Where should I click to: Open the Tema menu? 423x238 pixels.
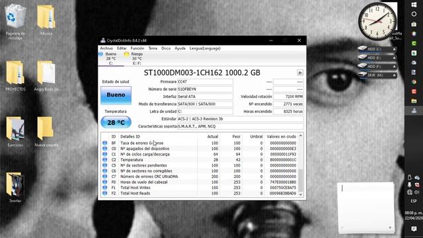pyautogui.click(x=153, y=48)
